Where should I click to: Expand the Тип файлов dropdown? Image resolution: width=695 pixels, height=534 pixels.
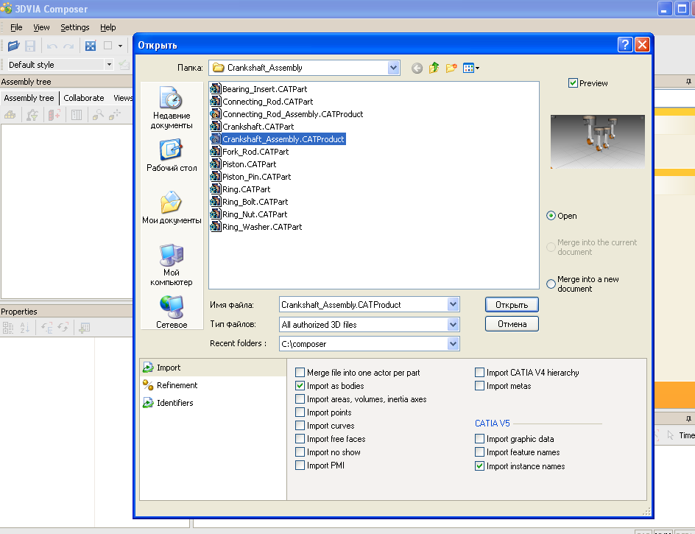[x=453, y=324]
